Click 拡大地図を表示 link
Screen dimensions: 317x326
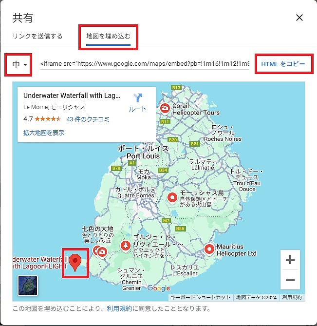(x=44, y=133)
